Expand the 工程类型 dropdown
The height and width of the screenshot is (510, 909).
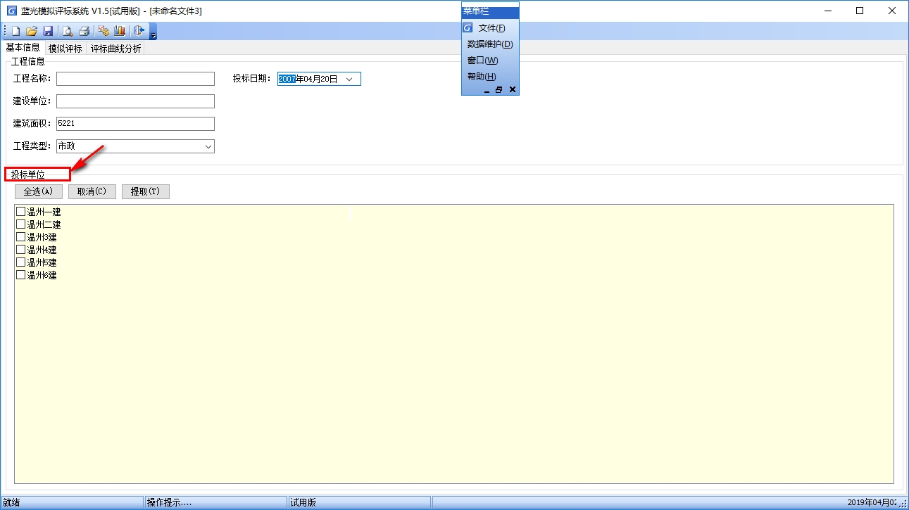point(208,146)
